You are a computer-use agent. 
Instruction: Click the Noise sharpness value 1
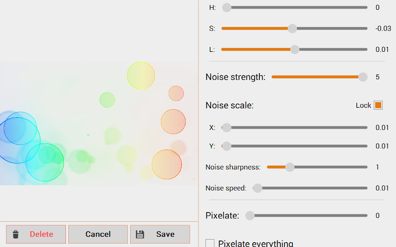(x=377, y=167)
